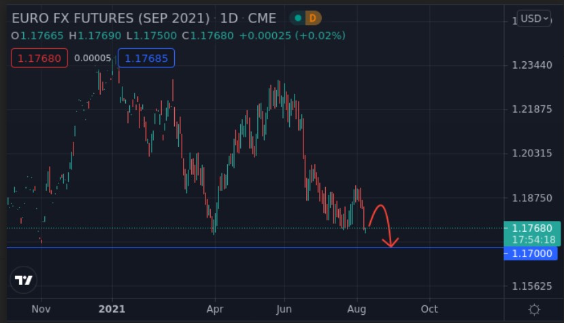This screenshot has width=564, height=323.
Task: Click the 1D interval label
Action: coord(229,17)
